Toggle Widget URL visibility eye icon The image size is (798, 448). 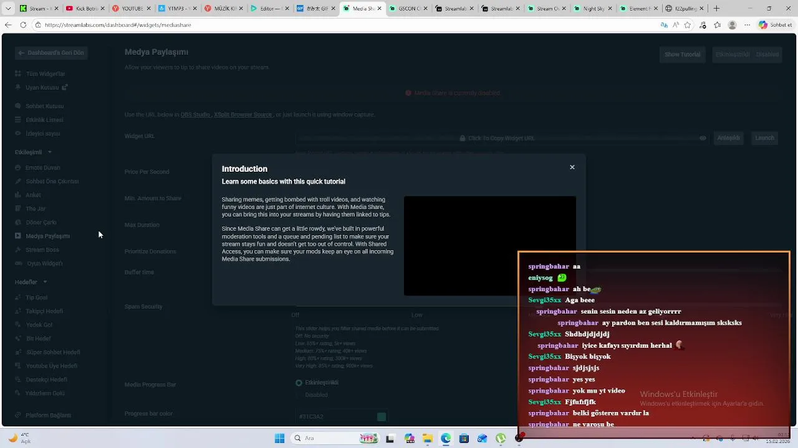coord(703,138)
